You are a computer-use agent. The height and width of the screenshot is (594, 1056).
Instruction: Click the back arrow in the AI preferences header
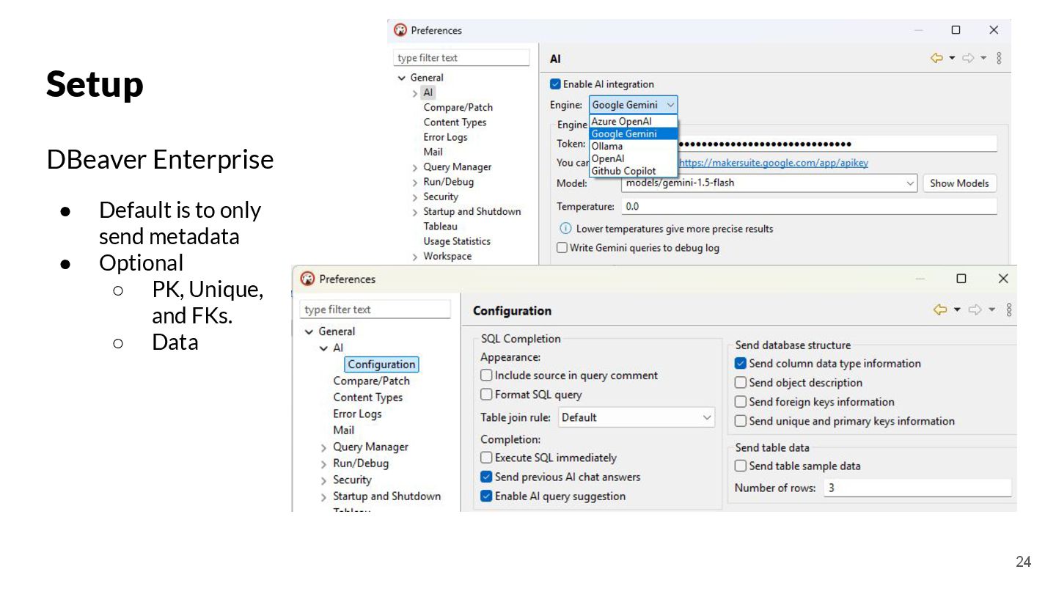(936, 58)
